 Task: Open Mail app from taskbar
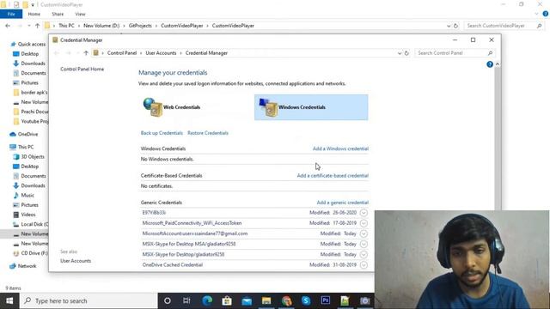point(247,300)
